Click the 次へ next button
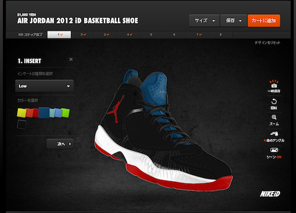The image size is (296, 213). [60, 144]
